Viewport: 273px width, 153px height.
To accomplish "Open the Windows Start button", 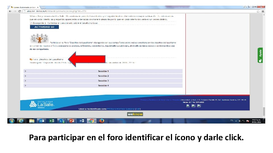I will (x=12, y=121).
